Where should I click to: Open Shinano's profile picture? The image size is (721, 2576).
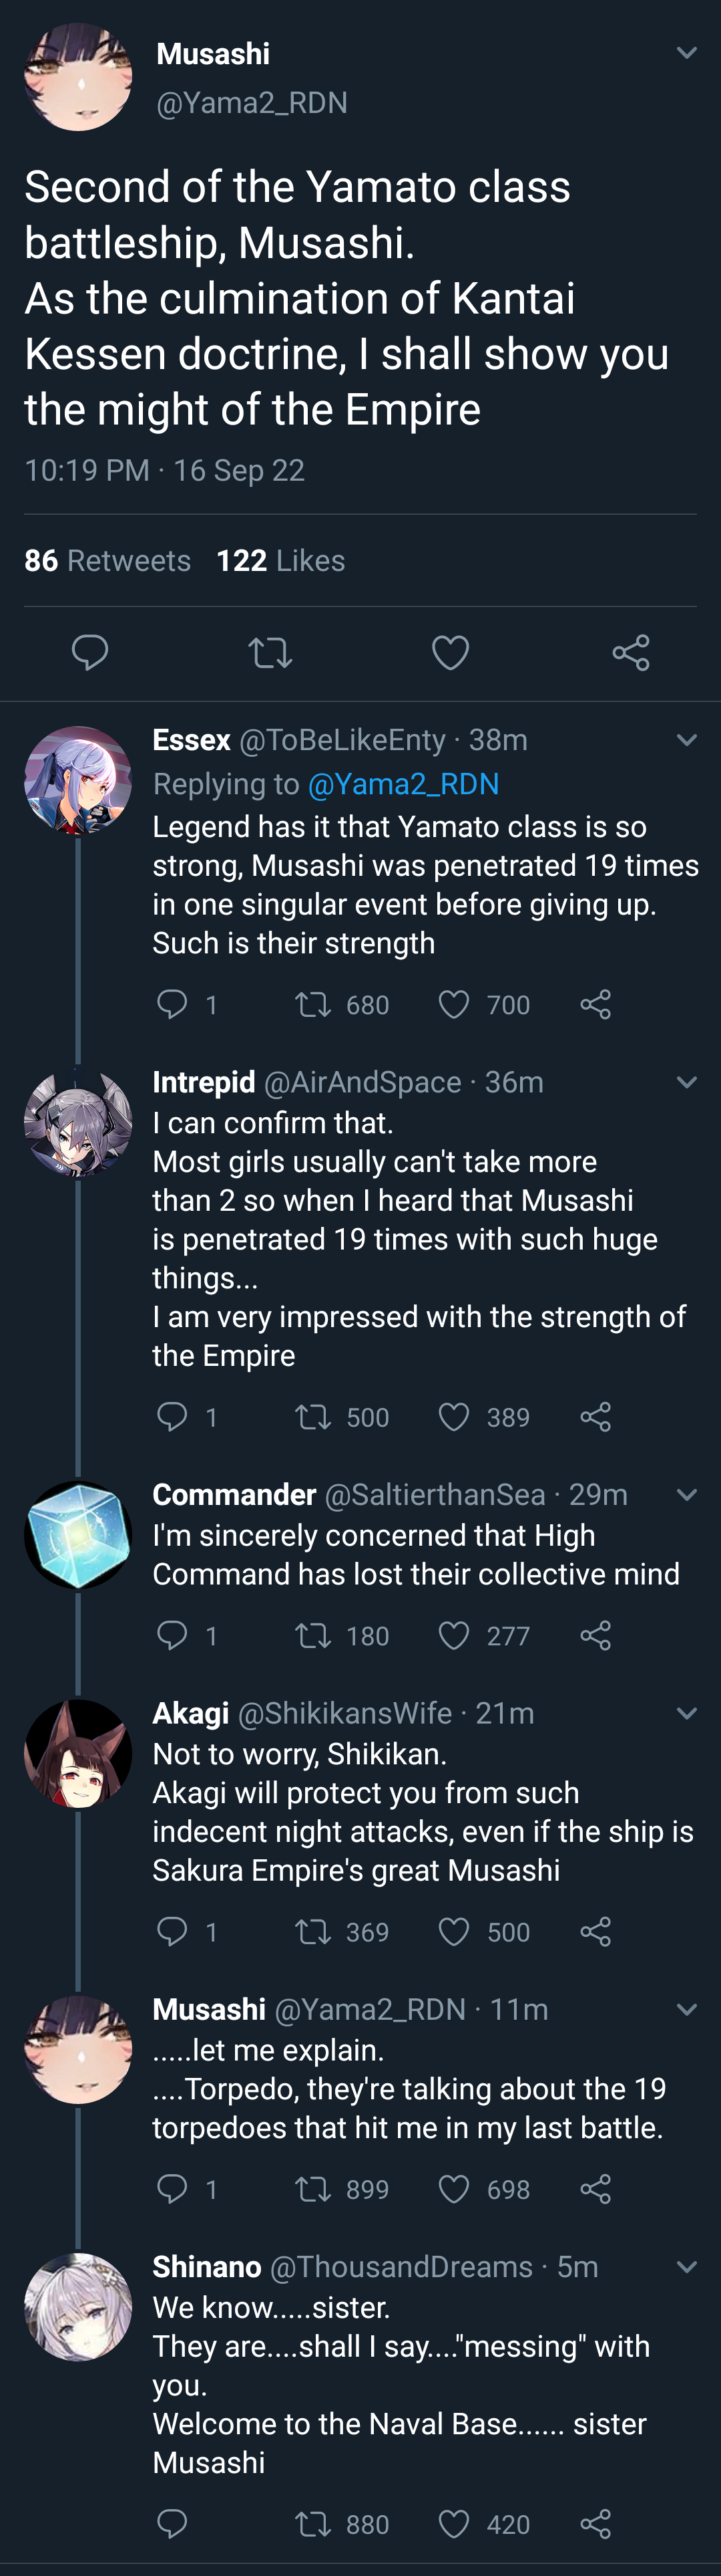pyautogui.click(x=78, y=2306)
